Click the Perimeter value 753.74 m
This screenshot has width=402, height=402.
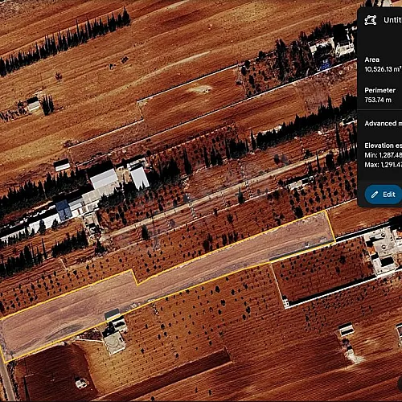(378, 100)
